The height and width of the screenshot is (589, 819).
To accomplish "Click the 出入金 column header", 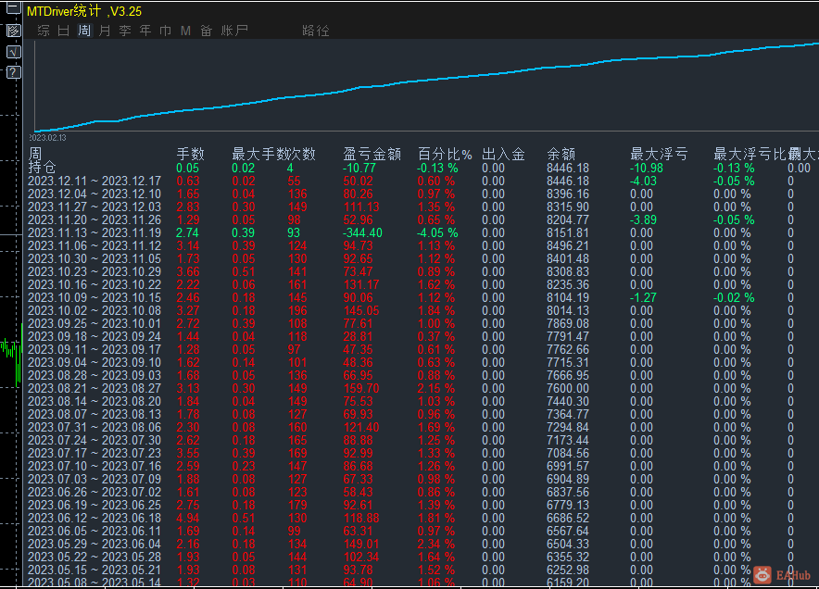I will 503,154.
